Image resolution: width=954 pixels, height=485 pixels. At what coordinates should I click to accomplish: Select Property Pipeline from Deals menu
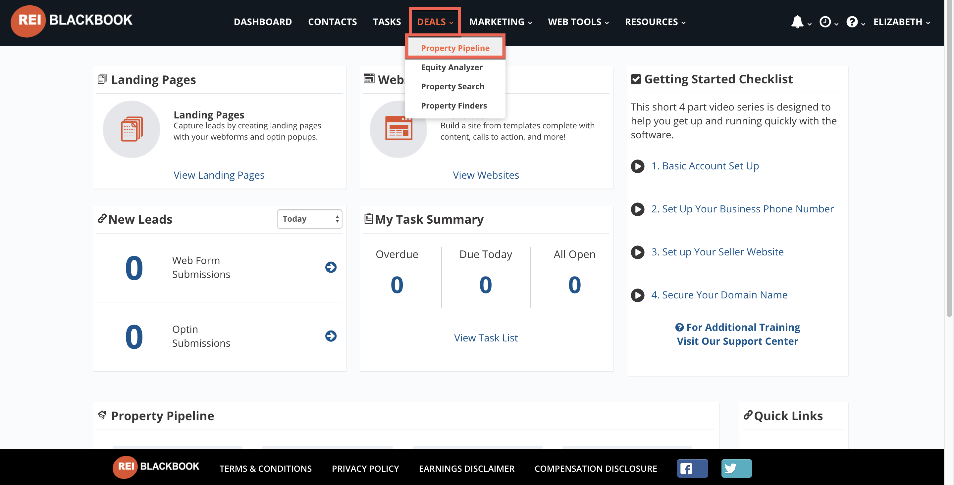455,48
